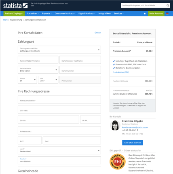Open the Statistiken menu

point(33,14)
